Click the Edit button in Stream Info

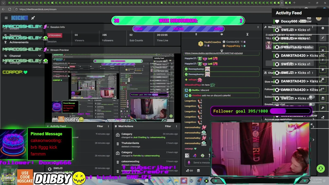click(x=290, y=63)
